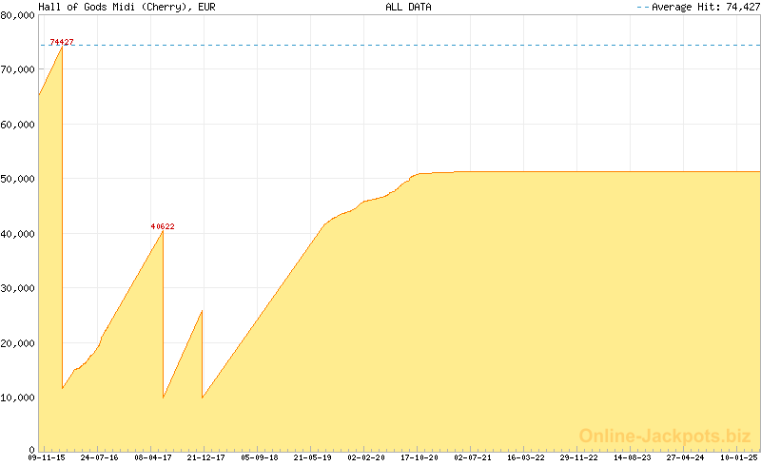Viewport: 761px width, 466px height.
Task: Click the 09-11-15 date label
Action: [46, 457]
